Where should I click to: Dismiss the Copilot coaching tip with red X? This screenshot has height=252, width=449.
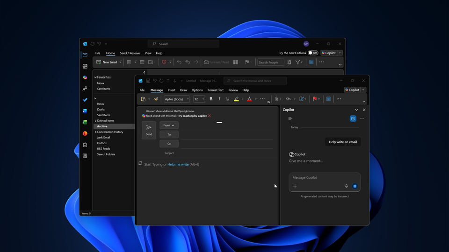(210, 116)
